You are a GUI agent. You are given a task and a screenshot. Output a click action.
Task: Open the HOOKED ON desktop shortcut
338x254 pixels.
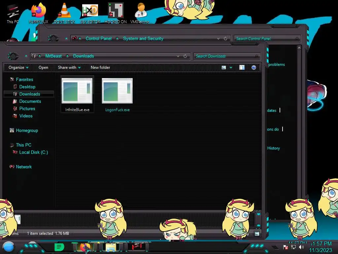pos(116,13)
